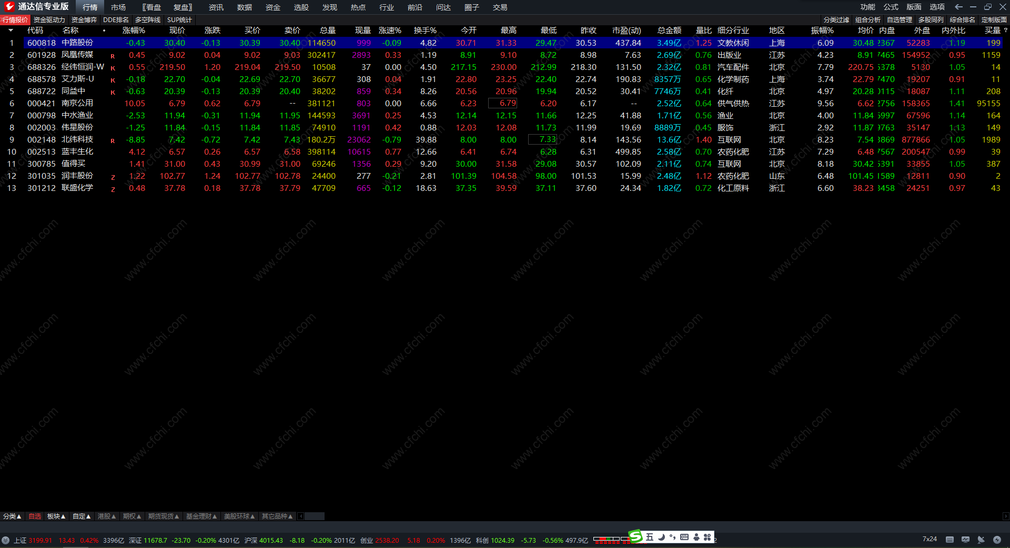Open the 市场 menu
The height and width of the screenshot is (548, 1010).
click(118, 7)
